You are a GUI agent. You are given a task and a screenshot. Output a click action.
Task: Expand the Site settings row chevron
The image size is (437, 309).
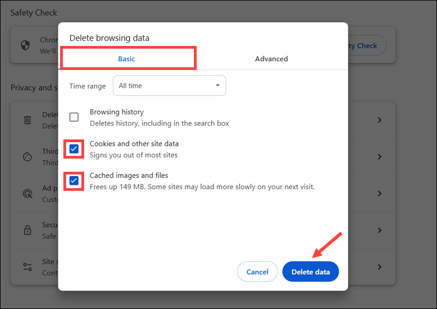click(x=379, y=267)
